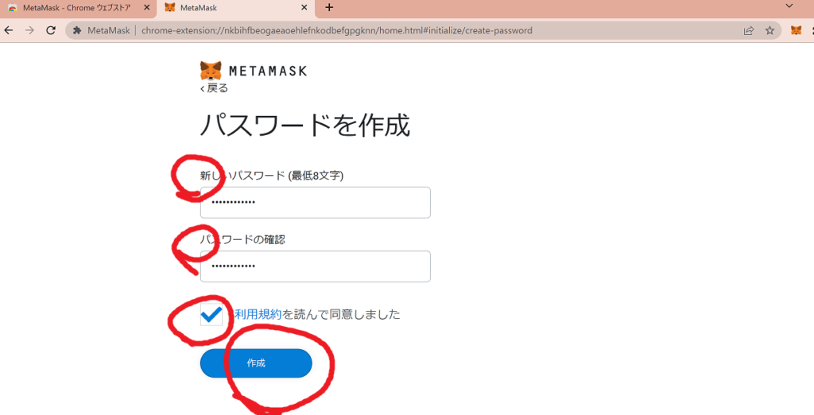Open the tab search chevron
Viewport: 814px width, 415px height.
[789, 6]
